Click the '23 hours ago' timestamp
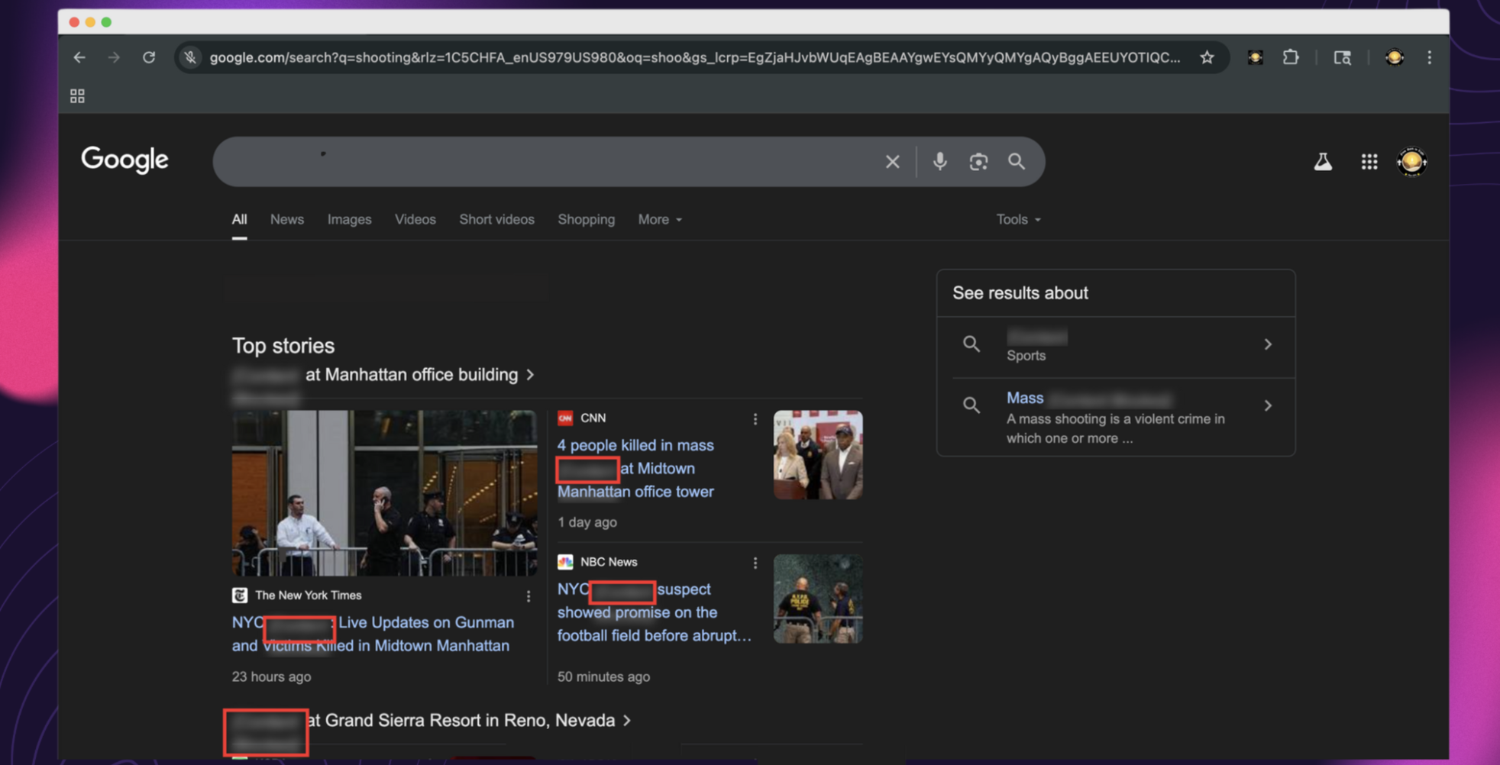 pyautogui.click(x=271, y=676)
